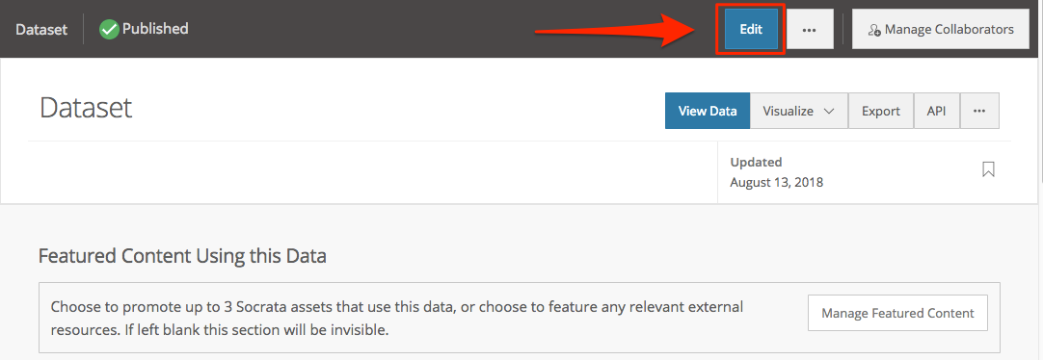Click the green Published checkmark icon
This screenshot has height=360, width=1043.
[x=109, y=29]
